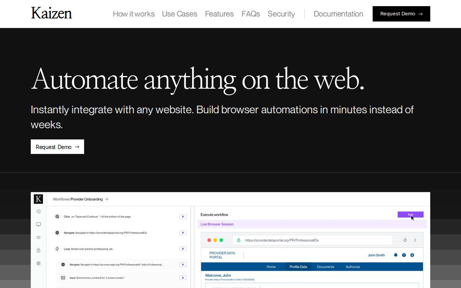Run the License number Input step
This screenshot has height=288, width=461.
coord(183,278)
